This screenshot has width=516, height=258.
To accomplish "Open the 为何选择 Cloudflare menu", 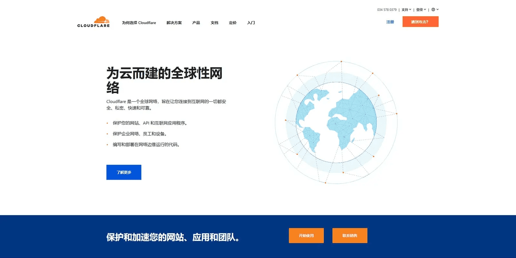I will [x=139, y=23].
